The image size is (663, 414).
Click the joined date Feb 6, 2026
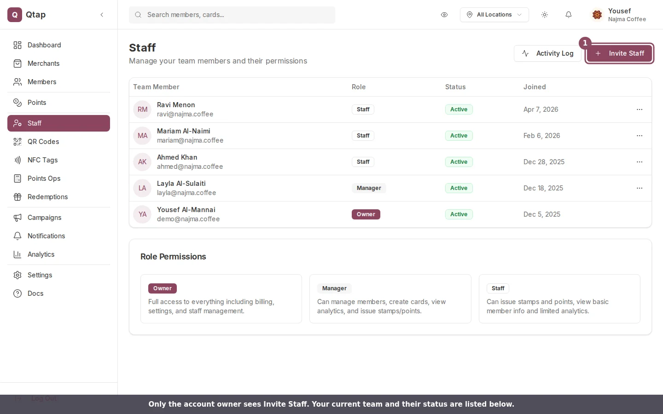542,136
